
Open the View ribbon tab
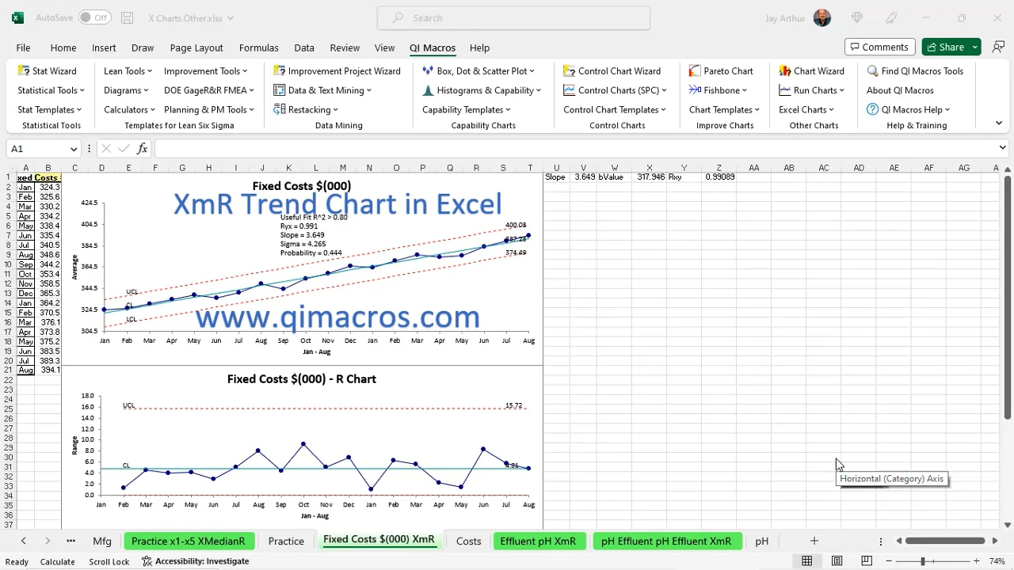pos(384,47)
